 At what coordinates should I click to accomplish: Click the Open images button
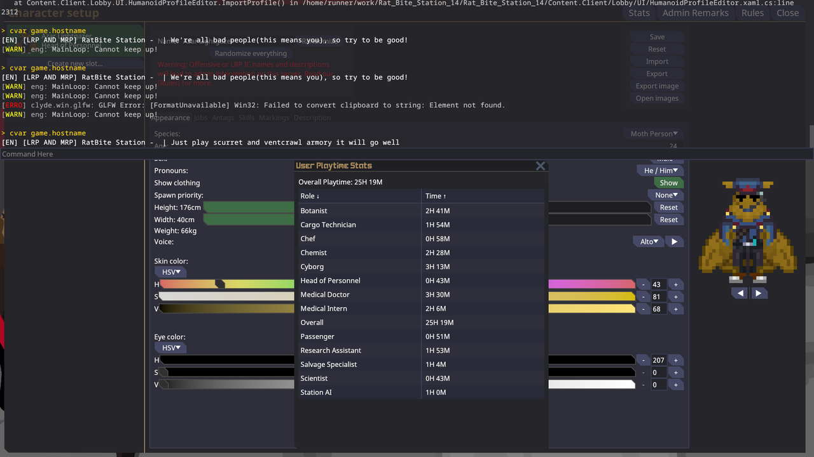[657, 98]
